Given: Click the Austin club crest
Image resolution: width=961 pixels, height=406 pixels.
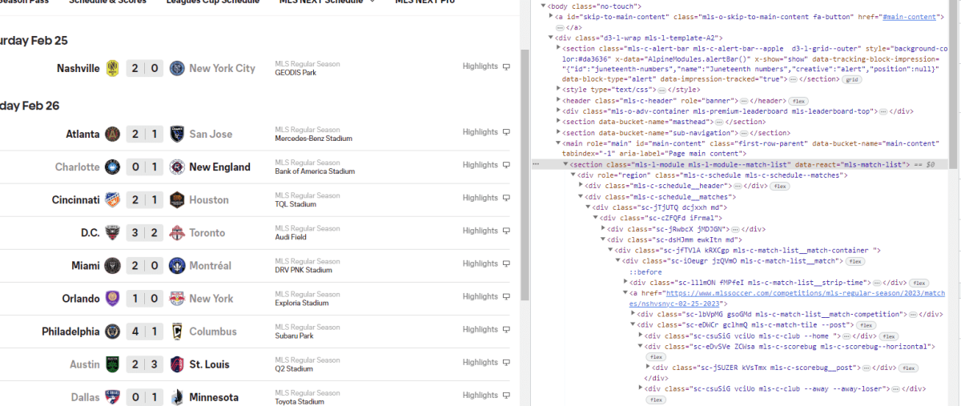Looking at the screenshot, I should tap(113, 364).
